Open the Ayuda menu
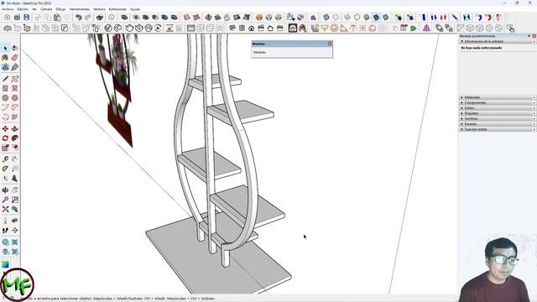Image resolution: width=537 pixels, height=302 pixels. pyautogui.click(x=135, y=9)
